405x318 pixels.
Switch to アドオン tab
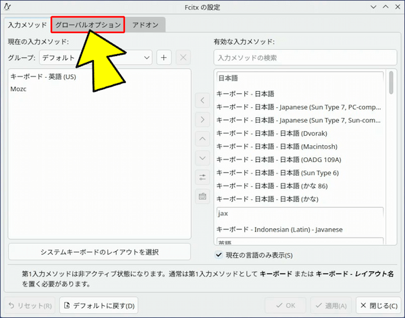146,24
